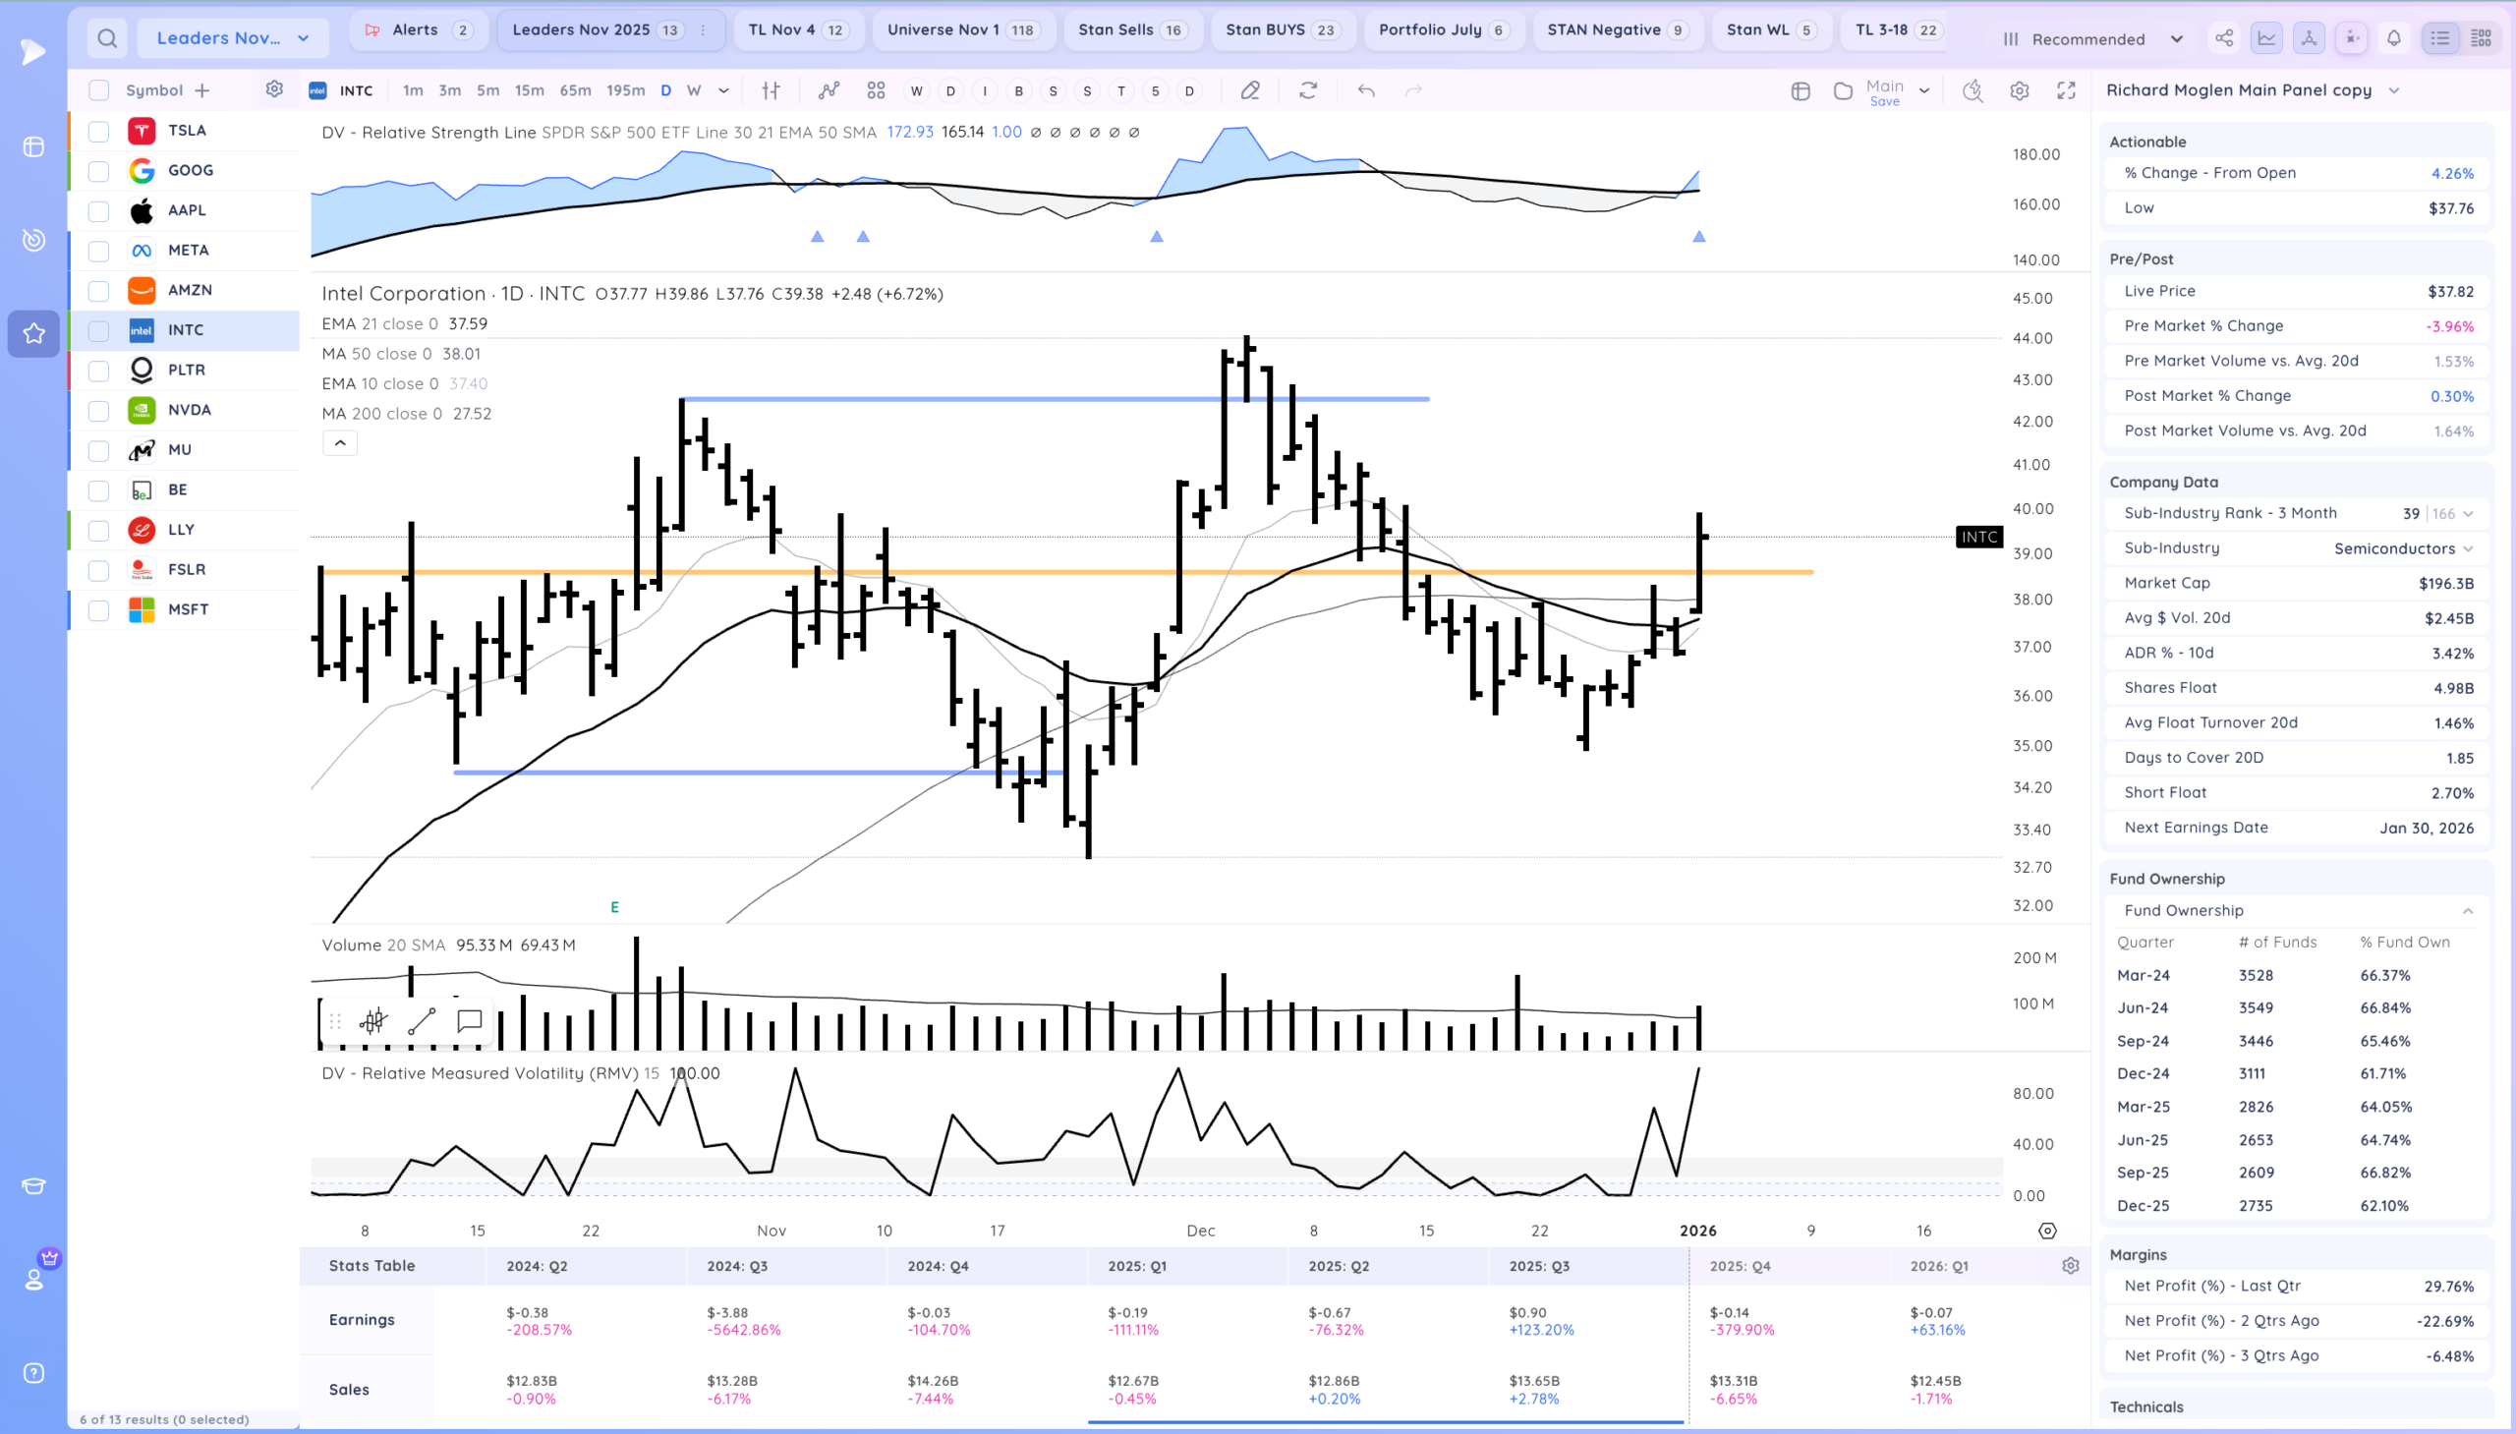Toggle the select-all Symbol checkbox
Screen dimensions: 2516x1434
click(x=98, y=90)
